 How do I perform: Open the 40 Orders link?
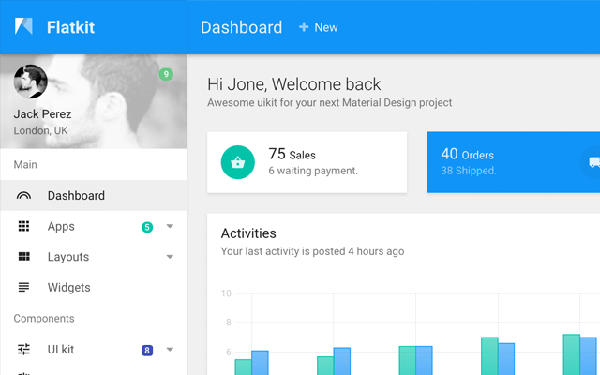click(x=467, y=155)
